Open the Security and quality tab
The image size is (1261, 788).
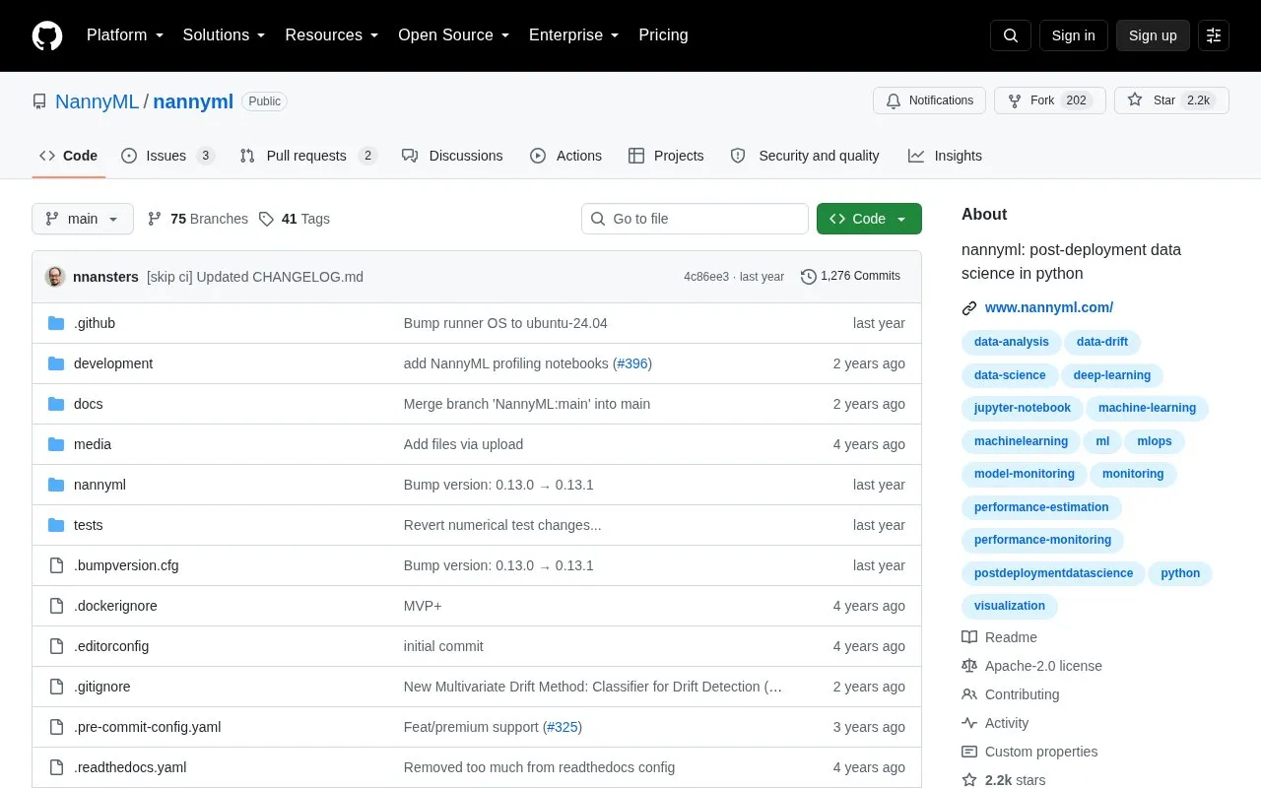805,156
